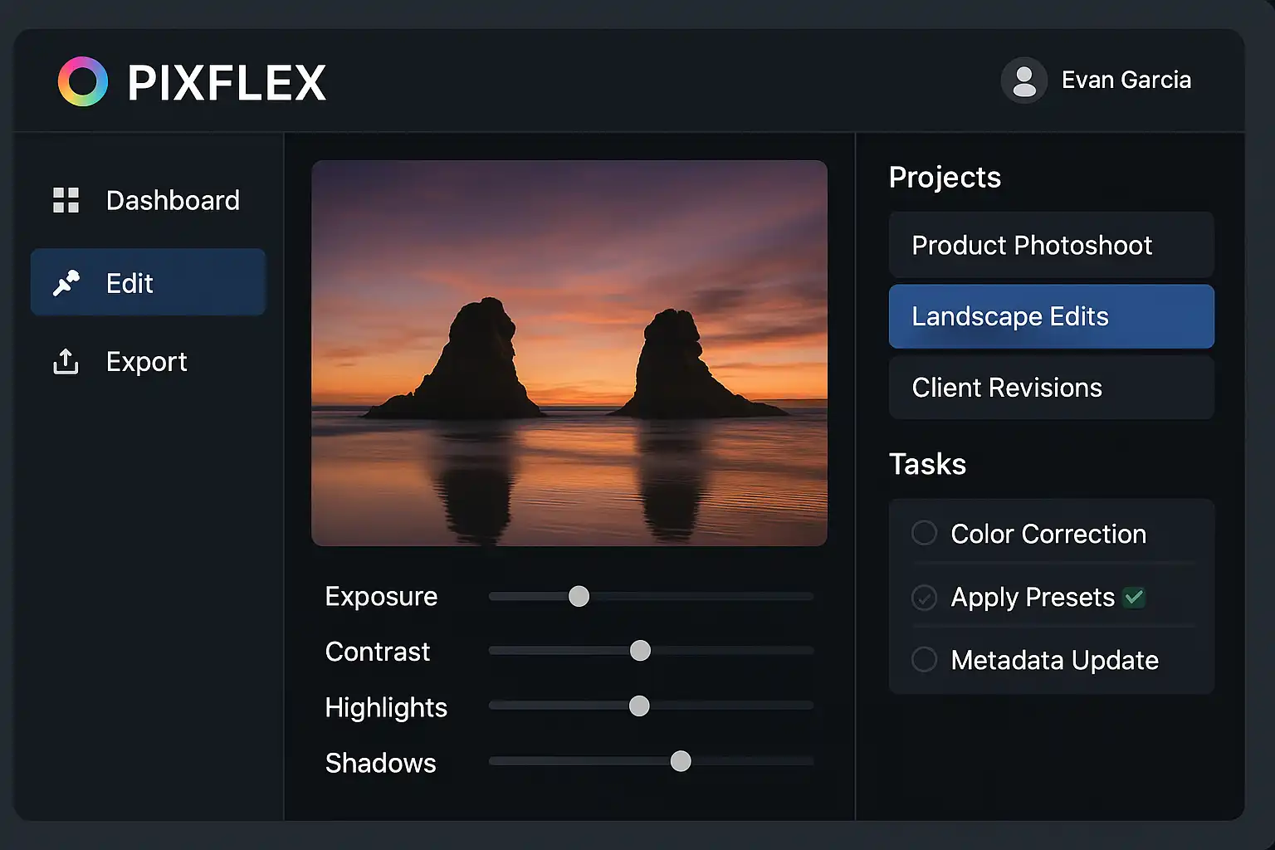
Task: Click the PIXFLEX rainbow ring logo
Action: click(83, 81)
